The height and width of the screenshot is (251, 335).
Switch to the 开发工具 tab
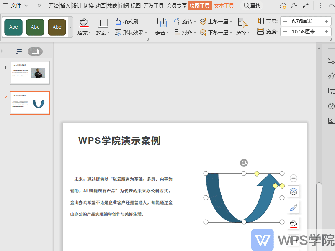point(153,5)
